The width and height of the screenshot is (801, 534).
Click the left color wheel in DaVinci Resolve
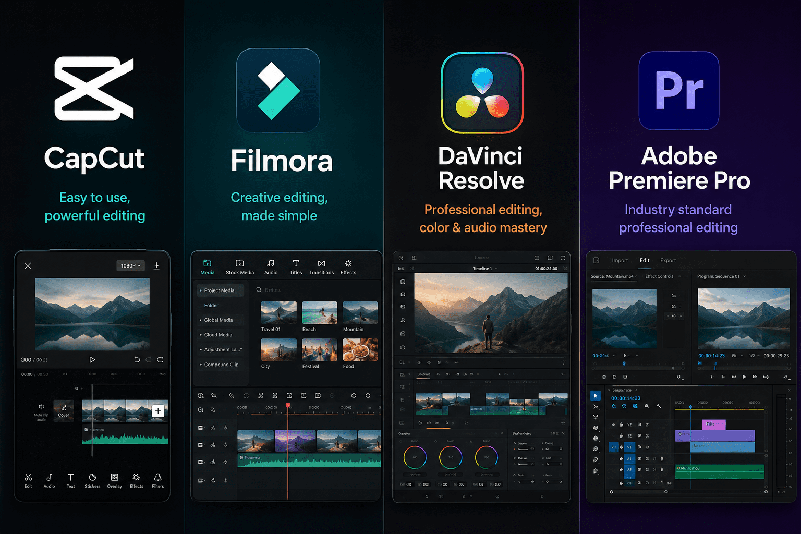[x=415, y=457]
